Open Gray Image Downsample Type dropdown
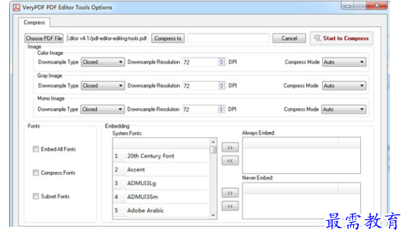 pyautogui.click(x=102, y=86)
